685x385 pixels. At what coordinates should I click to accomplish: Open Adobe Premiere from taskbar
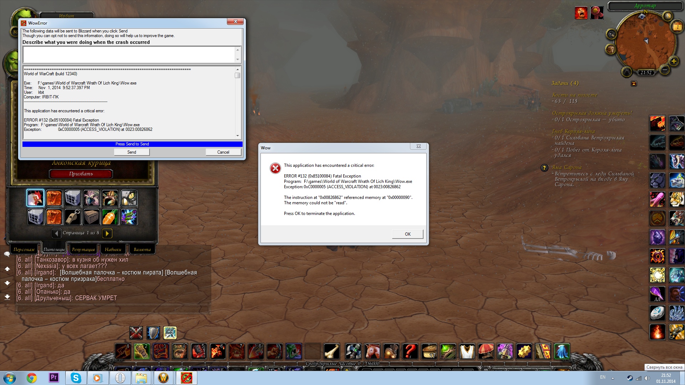pyautogui.click(x=54, y=378)
